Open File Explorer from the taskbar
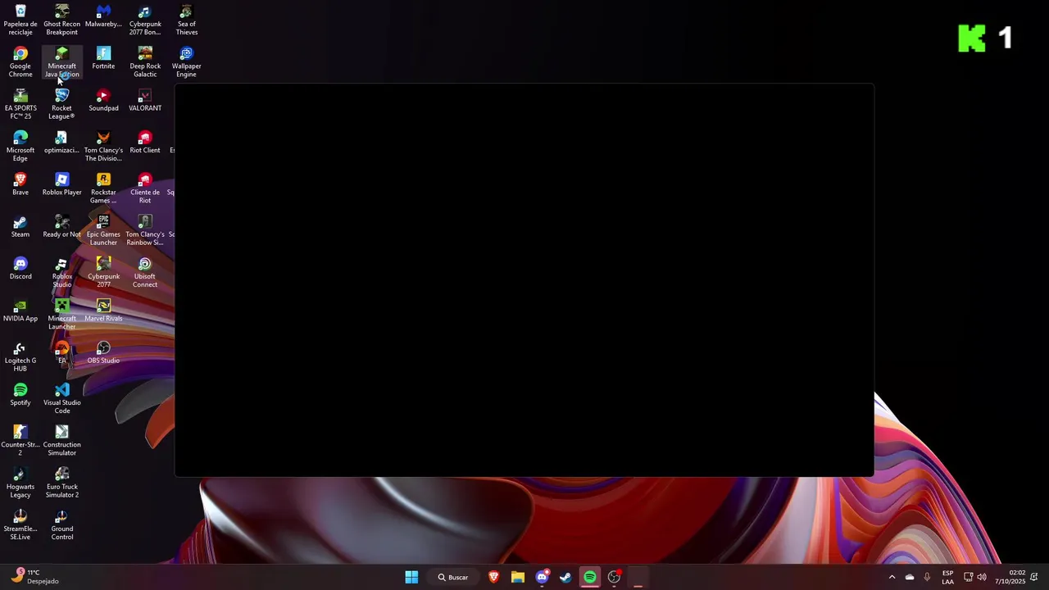Screen dimensions: 1049x590 (518, 577)
